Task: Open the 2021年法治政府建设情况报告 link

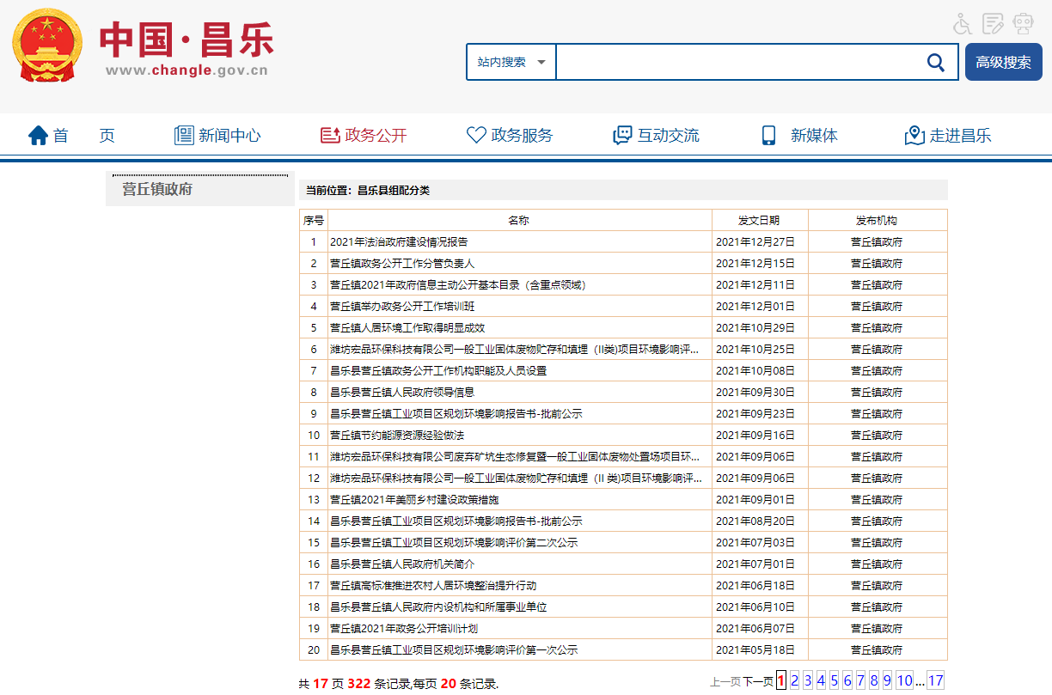Action: (x=399, y=242)
